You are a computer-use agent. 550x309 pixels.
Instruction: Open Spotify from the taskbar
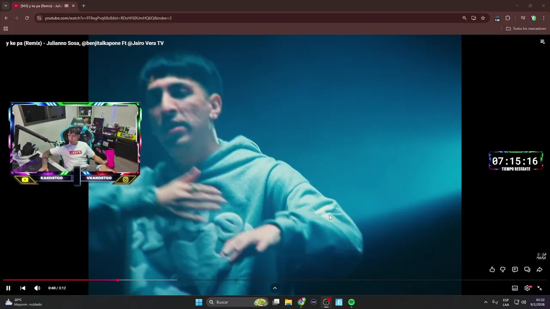tap(351, 302)
